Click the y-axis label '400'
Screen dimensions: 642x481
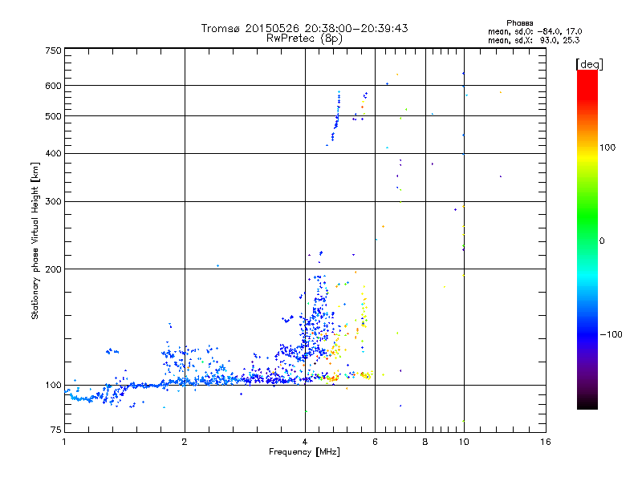pyautogui.click(x=53, y=153)
